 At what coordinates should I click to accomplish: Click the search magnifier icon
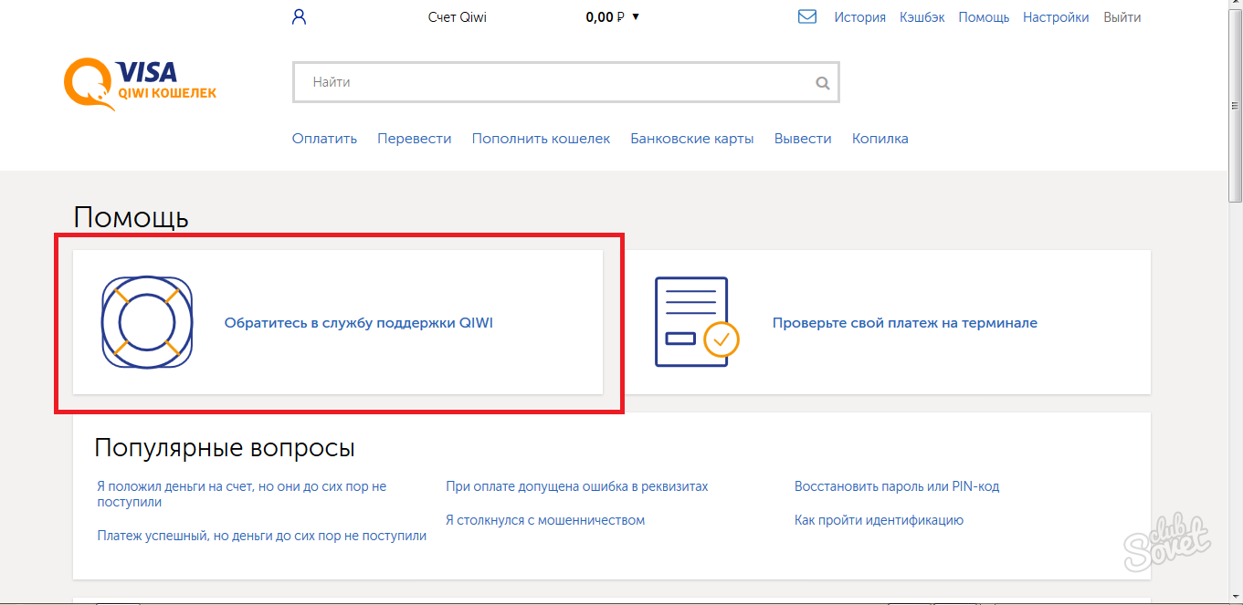point(823,83)
